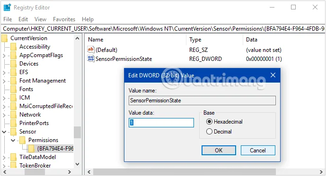The image size is (326, 176).
Task: Select the TokenBroker folder icon
Action: [x=14, y=166]
